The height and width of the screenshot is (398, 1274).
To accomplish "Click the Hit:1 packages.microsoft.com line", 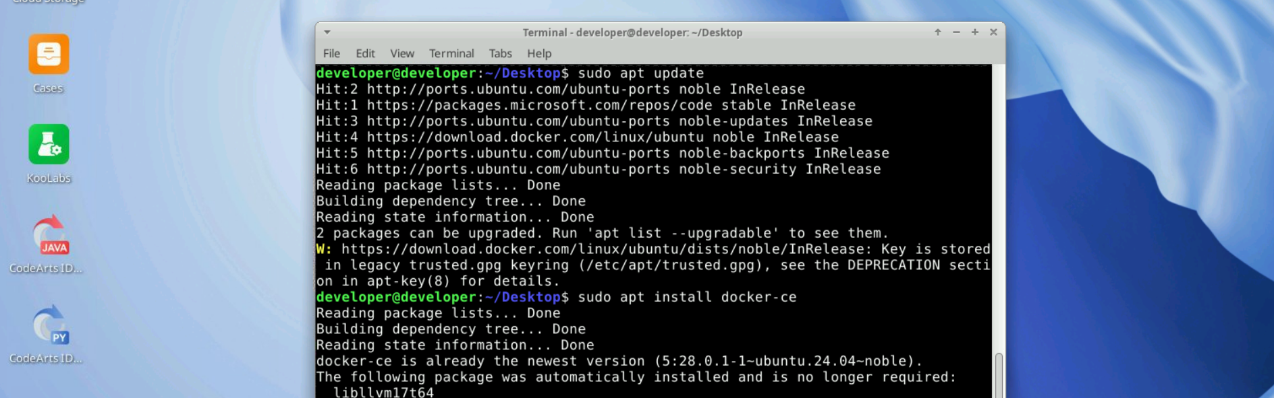I will point(586,105).
